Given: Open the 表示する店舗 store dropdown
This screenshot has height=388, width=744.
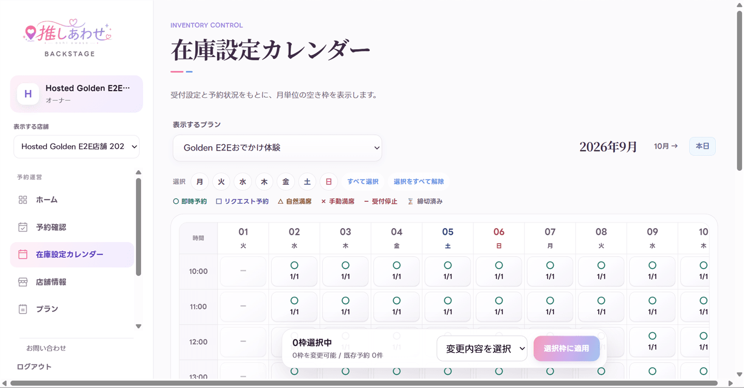Looking at the screenshot, I should tap(76, 146).
